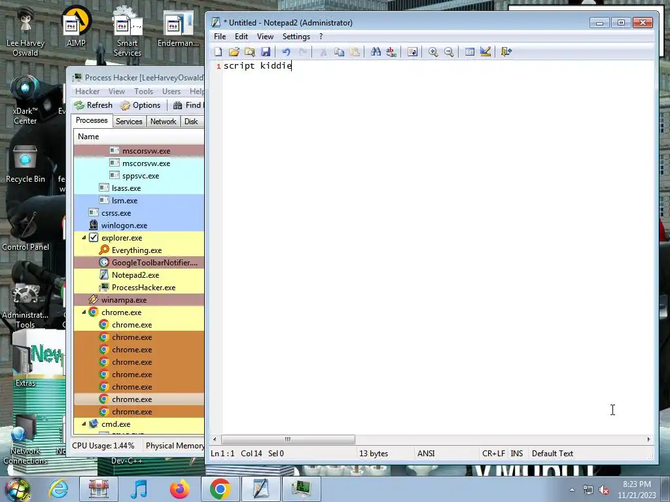Screen dimensions: 670x502
Task: Open the Customize Schemes icon
Action: pyautogui.click(x=485, y=52)
